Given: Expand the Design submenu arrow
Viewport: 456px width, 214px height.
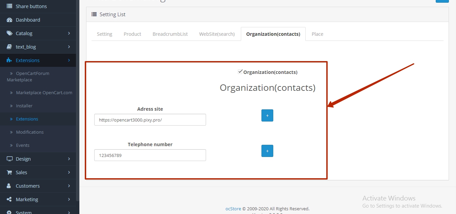Looking at the screenshot, I should [x=69, y=159].
